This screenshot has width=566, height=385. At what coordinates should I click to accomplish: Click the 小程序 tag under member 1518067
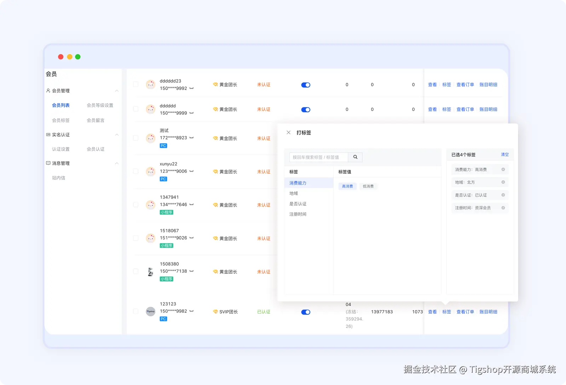coord(166,245)
